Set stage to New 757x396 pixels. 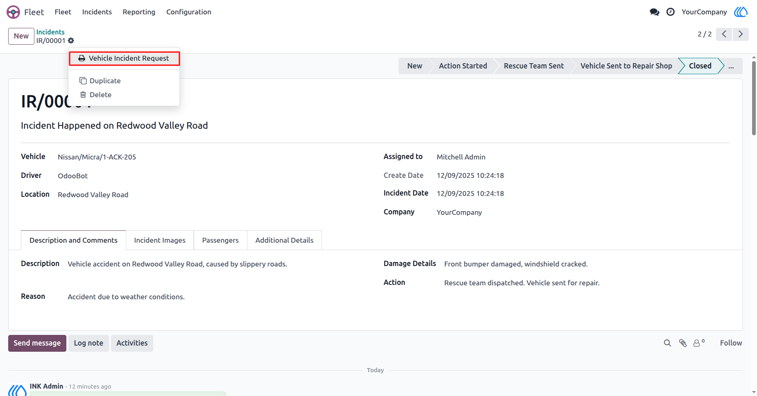point(415,66)
